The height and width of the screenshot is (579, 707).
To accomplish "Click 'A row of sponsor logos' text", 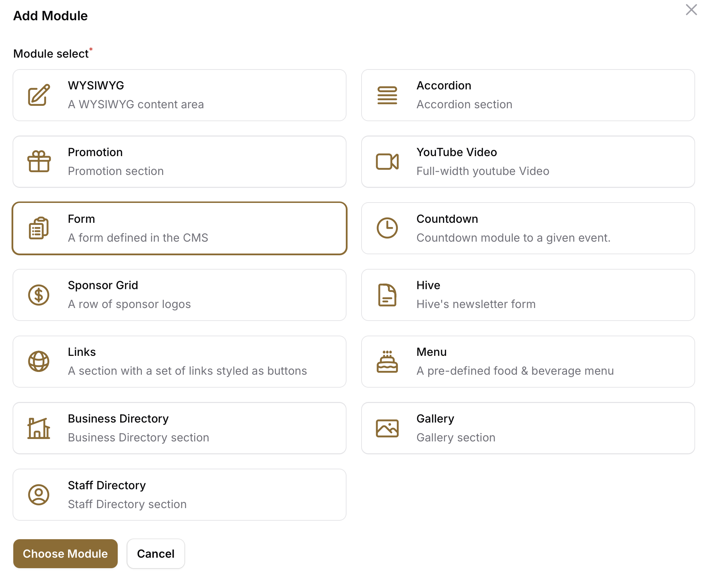I will tap(130, 304).
